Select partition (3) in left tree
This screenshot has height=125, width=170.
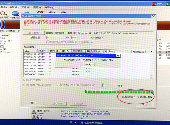pos(2,46)
